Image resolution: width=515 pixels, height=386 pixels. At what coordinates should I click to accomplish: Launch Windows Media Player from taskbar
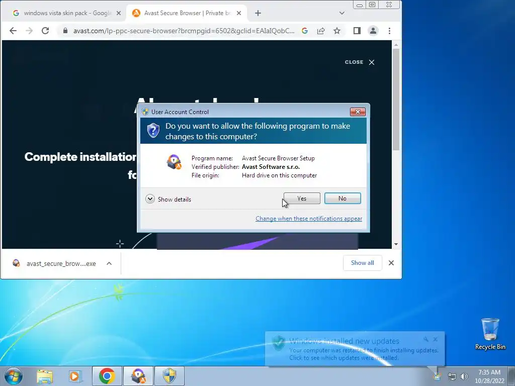point(74,376)
